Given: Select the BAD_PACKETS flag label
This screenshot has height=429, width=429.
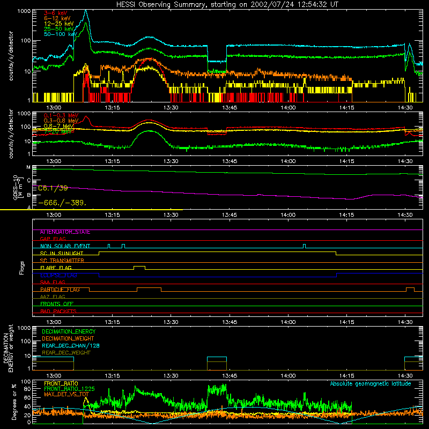Looking at the screenshot, I should [x=58, y=311].
